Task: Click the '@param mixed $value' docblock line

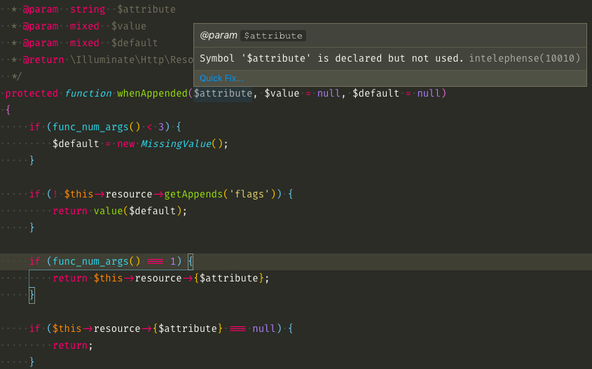Action: tap(79, 26)
